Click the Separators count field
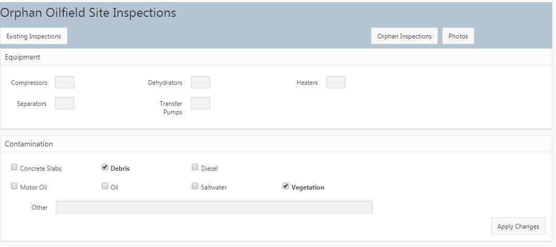 [64, 103]
